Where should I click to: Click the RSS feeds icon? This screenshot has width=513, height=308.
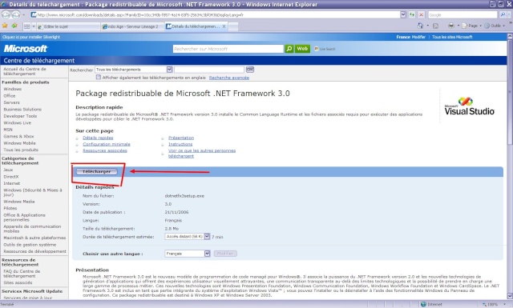[435, 26]
